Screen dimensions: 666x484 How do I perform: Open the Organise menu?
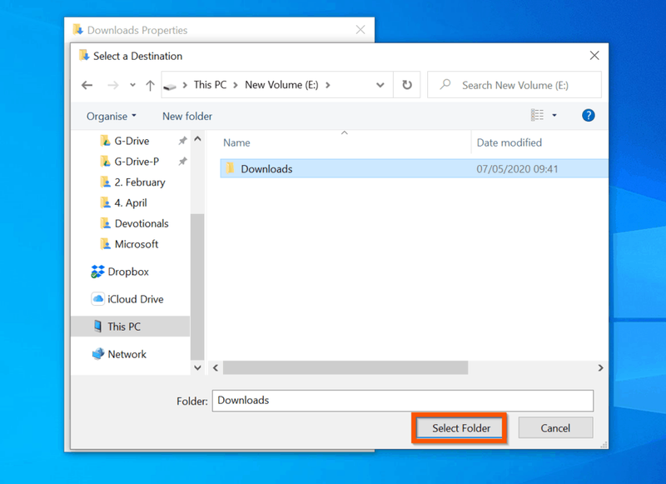112,116
